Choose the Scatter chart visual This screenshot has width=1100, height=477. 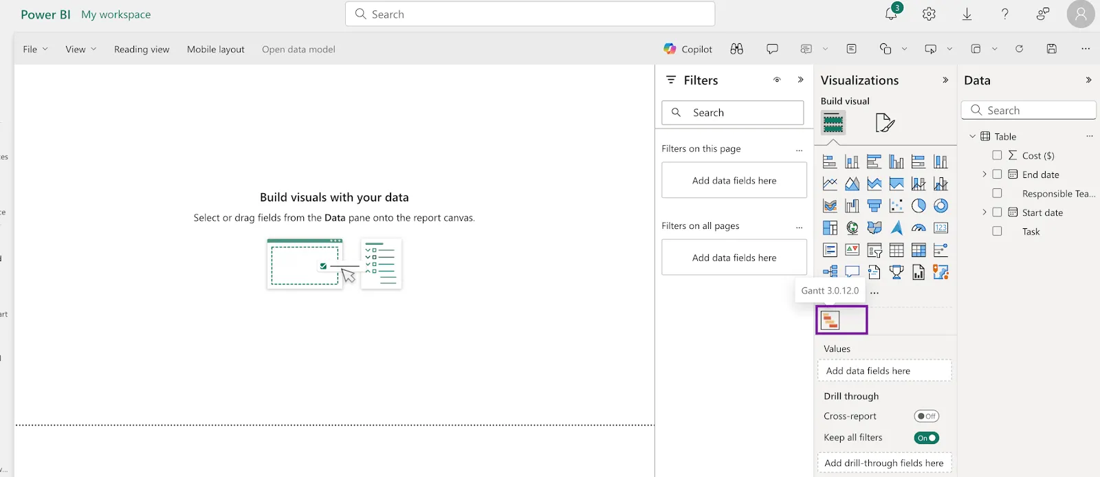896,206
